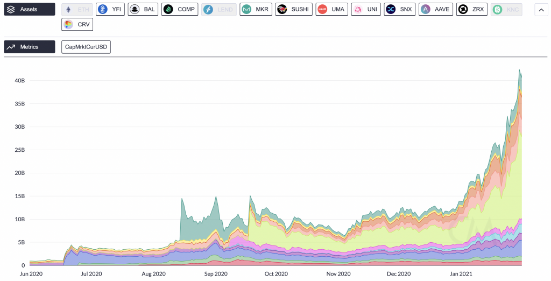Click the 5B y-axis label
The image size is (551, 281).
[x=21, y=242]
